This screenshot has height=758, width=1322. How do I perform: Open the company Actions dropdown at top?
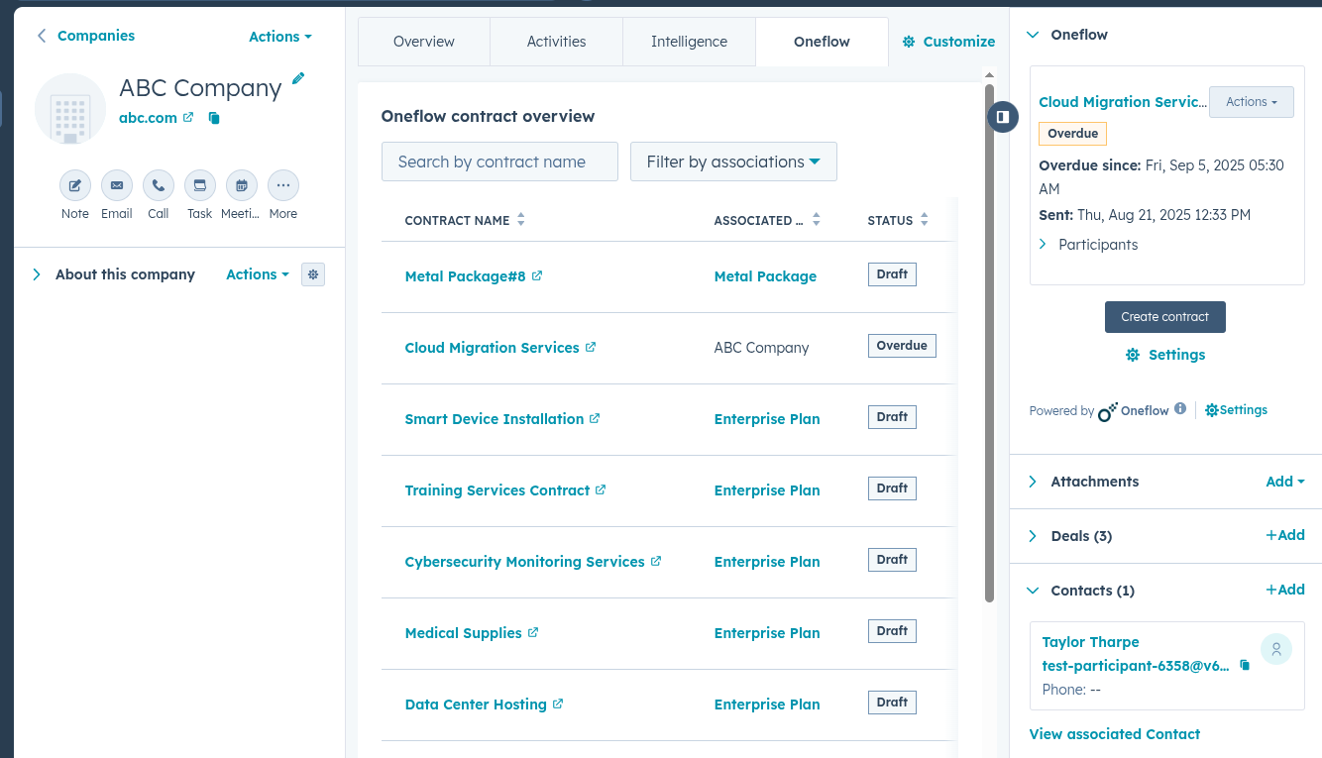pyautogui.click(x=280, y=37)
